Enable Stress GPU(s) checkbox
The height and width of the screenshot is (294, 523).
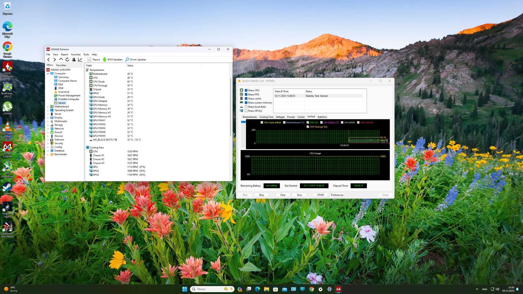[x=246, y=111]
